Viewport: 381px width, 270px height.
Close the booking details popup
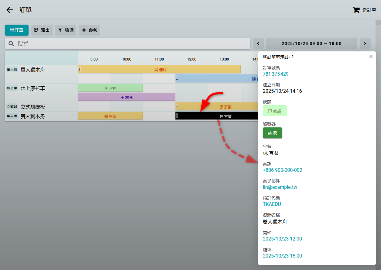(x=371, y=57)
